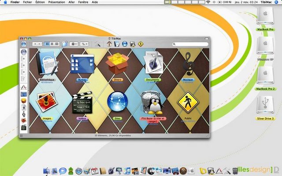The width and height of the screenshot is (282, 176).
Task: Open the Documents folder icon
Action: (x=153, y=62)
